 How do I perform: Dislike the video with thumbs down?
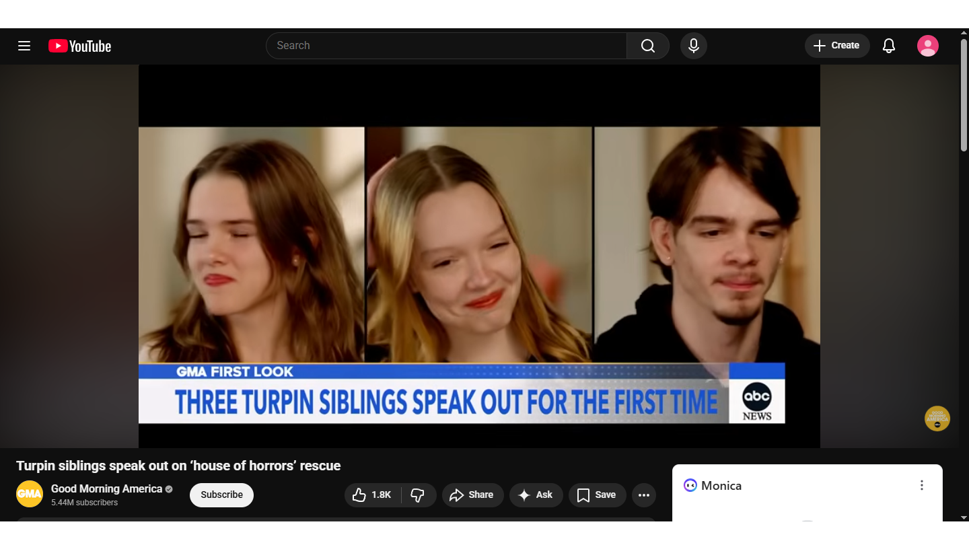[x=418, y=495]
